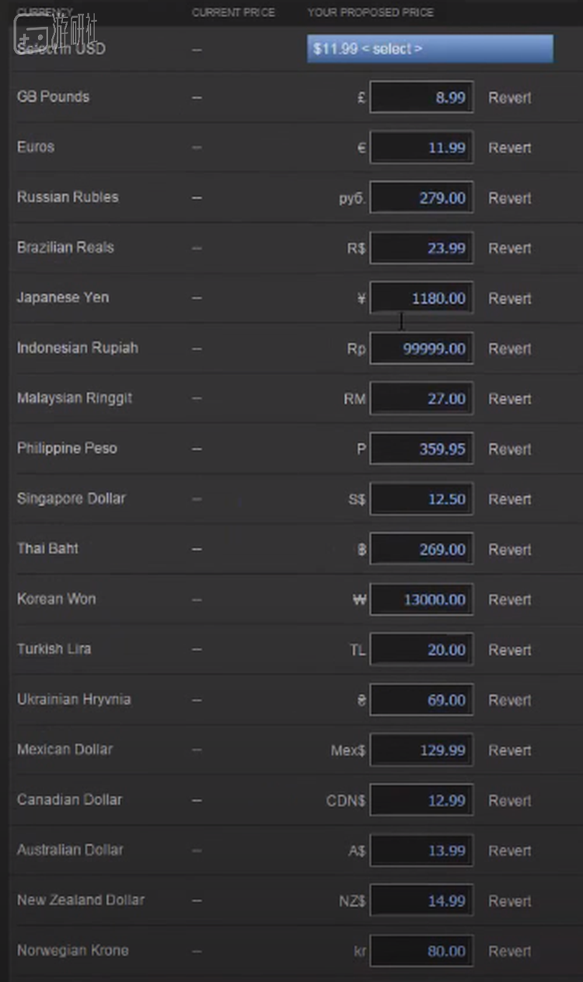The width and height of the screenshot is (583, 982).
Task: Revert the GB Pounds price
Action: click(x=510, y=98)
